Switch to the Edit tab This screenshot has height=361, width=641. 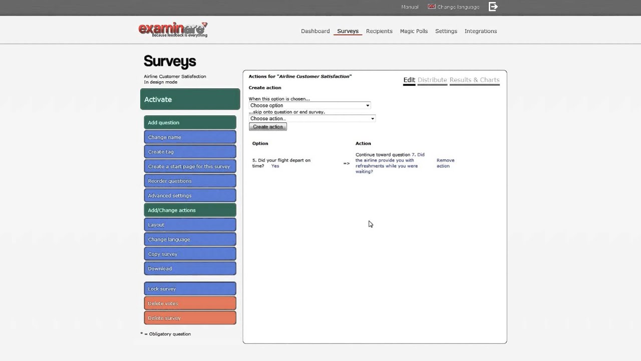click(409, 80)
